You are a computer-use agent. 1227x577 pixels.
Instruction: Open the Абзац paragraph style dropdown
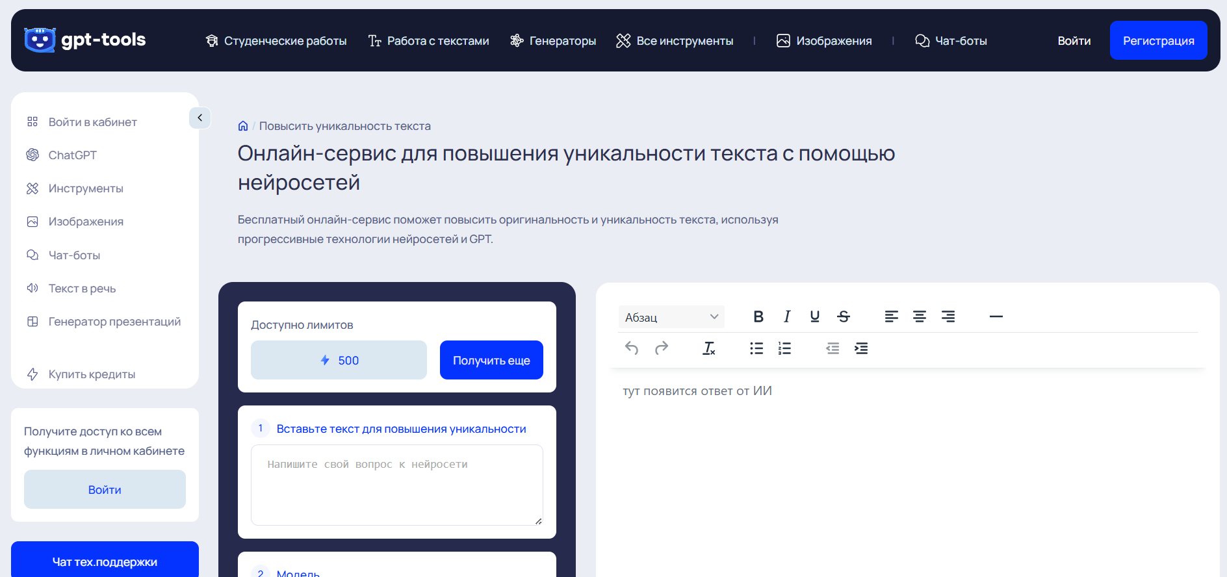coord(671,317)
